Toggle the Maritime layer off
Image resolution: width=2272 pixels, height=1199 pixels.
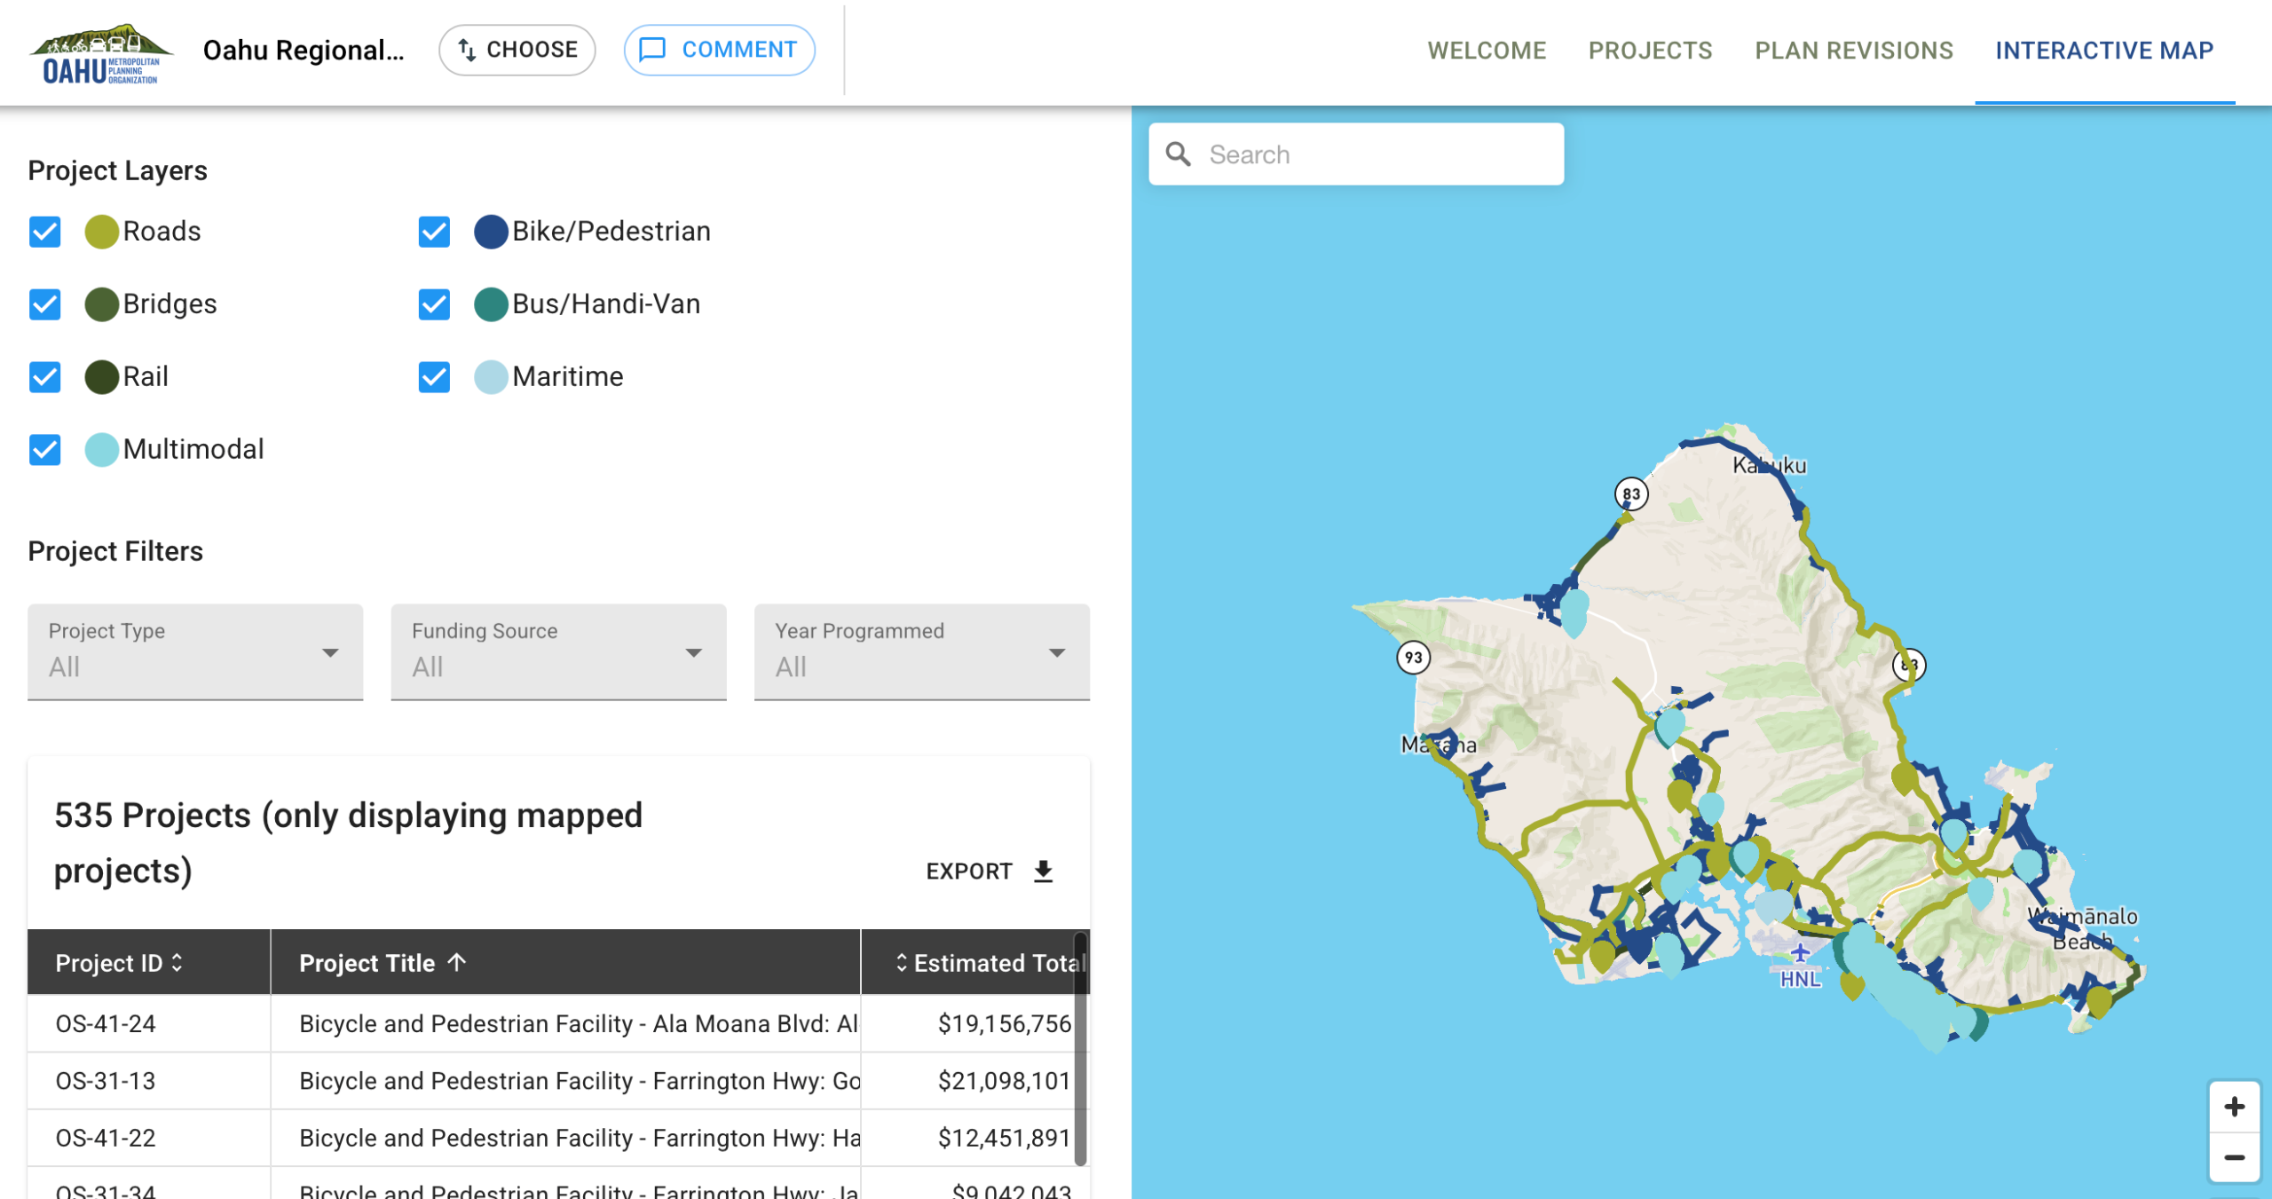[x=434, y=377]
